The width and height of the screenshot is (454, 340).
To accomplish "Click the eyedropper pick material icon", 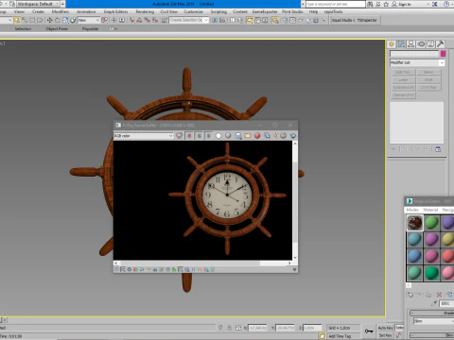I will tap(434, 303).
